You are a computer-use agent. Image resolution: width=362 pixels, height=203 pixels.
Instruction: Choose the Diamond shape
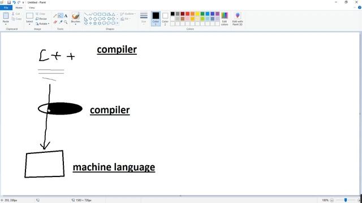point(90,19)
